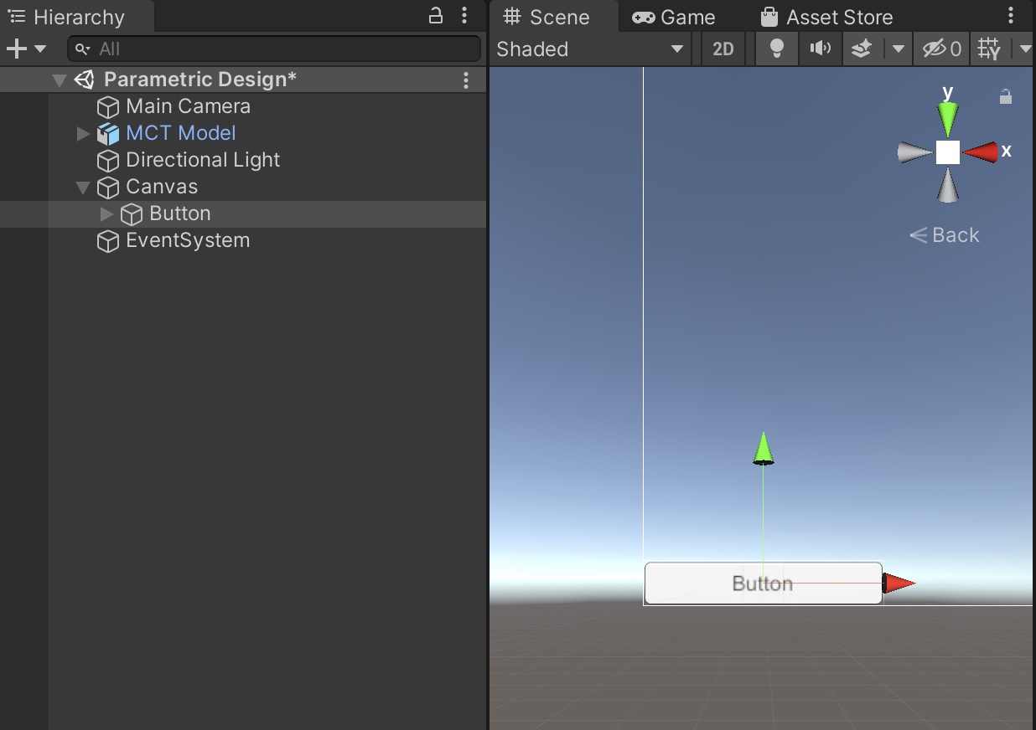Click the plus button to create an object

click(16, 49)
